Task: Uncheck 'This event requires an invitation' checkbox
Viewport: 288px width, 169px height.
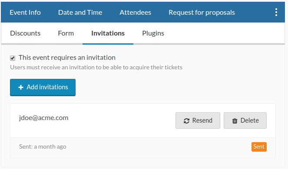Action: tap(13, 58)
